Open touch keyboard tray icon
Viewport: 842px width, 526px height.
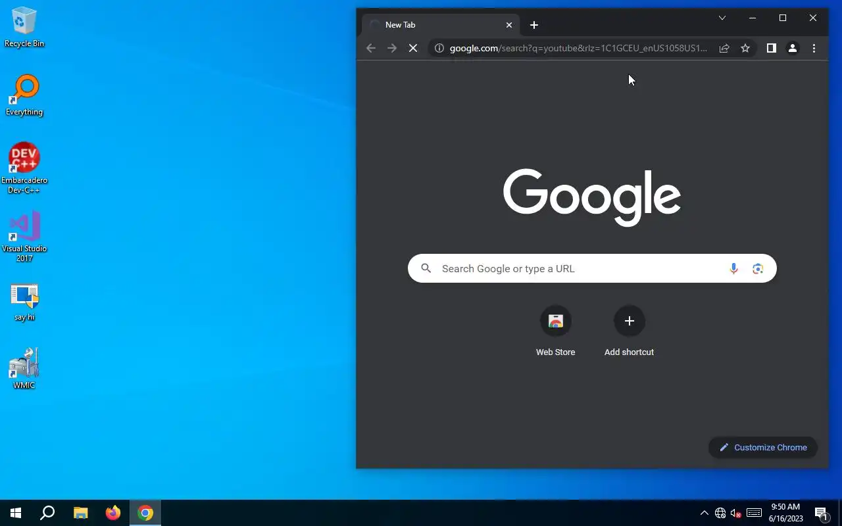(x=755, y=513)
